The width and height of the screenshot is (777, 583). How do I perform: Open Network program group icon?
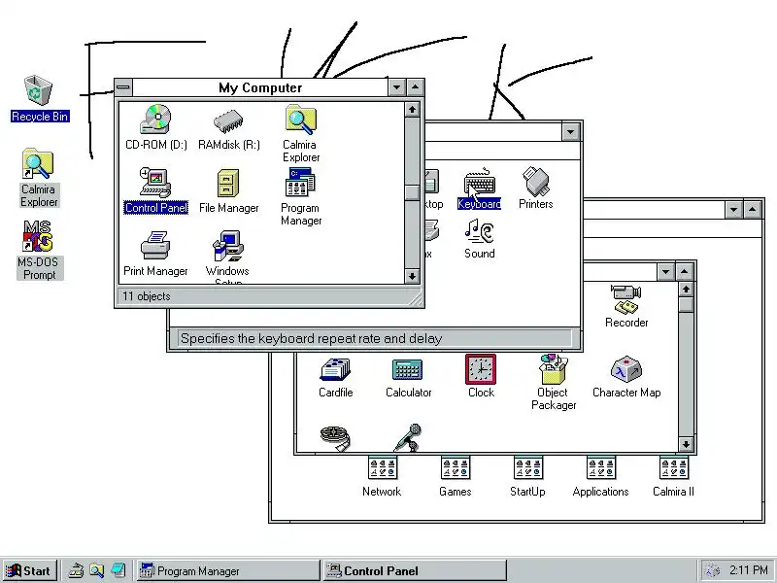click(382, 477)
